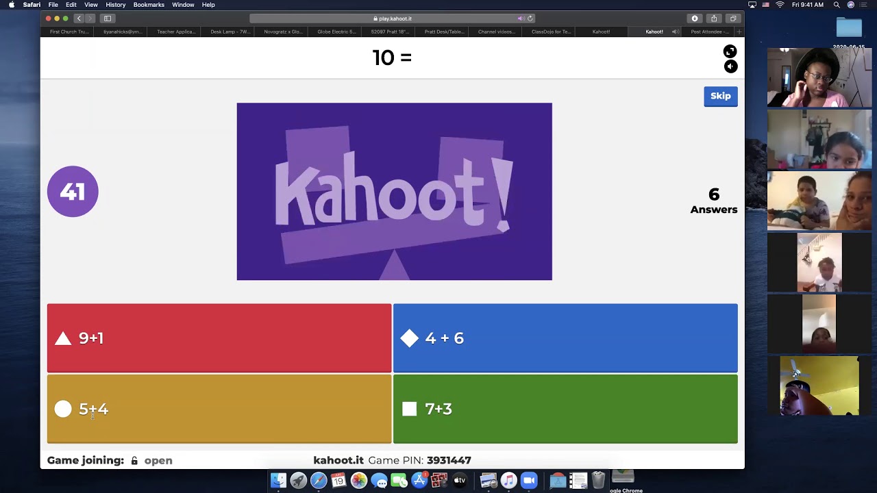Add a new Safari tab

point(739,31)
